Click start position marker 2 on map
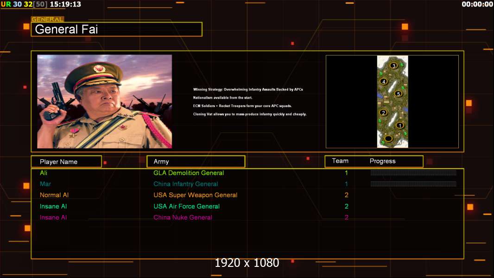This screenshot has height=278, width=494. 383,113
